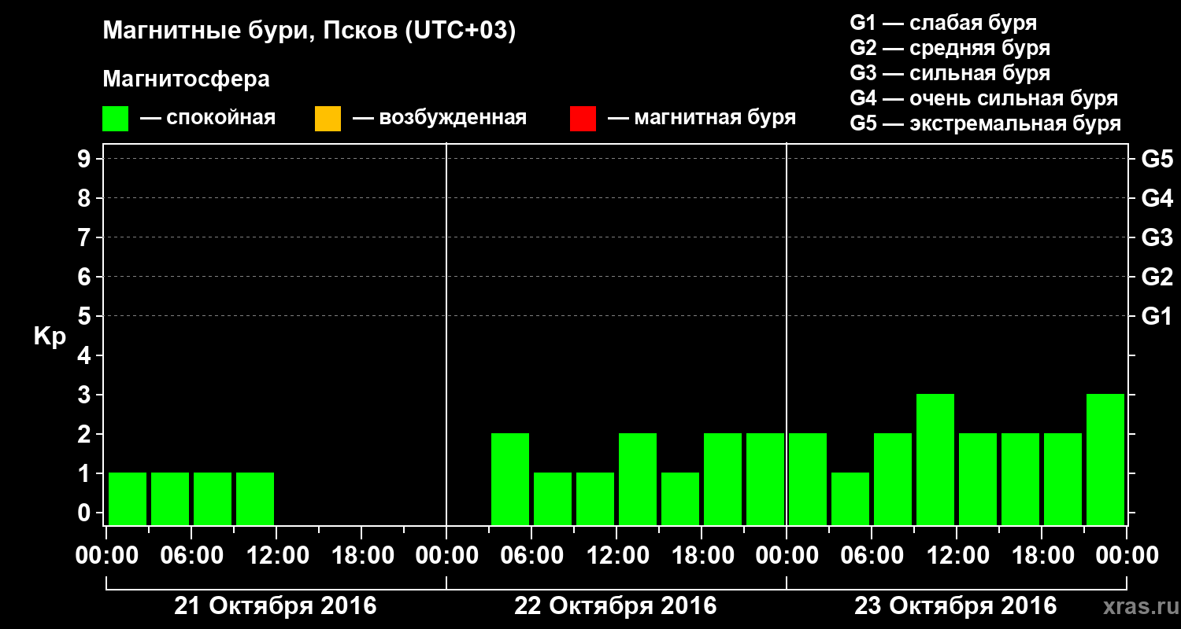Select the 03:00–06:00 bar on 22 October
1181x629 pixels.
coord(510,479)
